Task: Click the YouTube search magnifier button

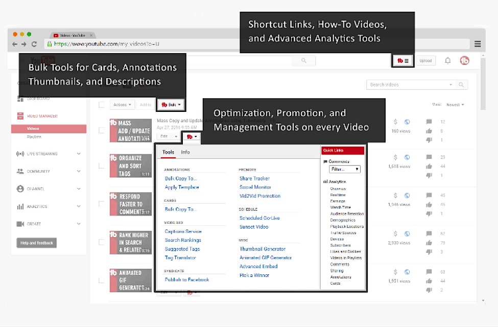Action: click(303, 60)
